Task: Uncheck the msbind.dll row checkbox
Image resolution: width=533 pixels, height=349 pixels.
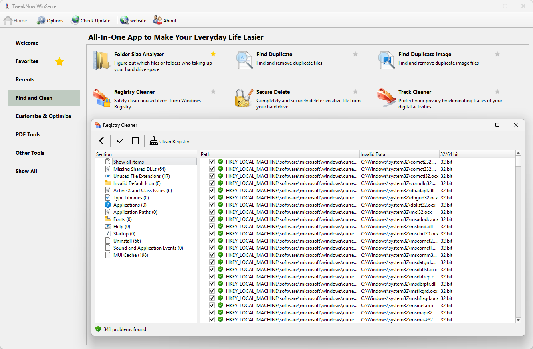Action: click(x=212, y=226)
